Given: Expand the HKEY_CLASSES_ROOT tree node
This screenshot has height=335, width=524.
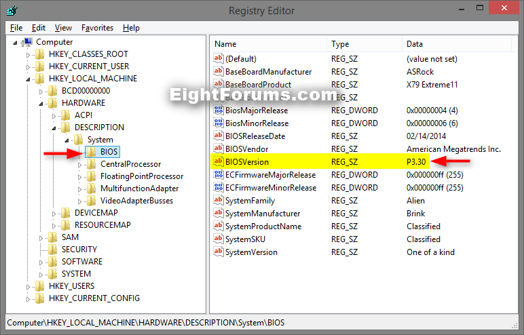Looking at the screenshot, I should (29, 54).
